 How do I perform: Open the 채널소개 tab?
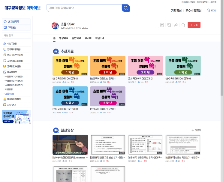click(100, 38)
